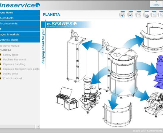Click the pointer icon next to printer
Image resolution: width=163 pixels, height=133 pixels.
pos(154,14)
